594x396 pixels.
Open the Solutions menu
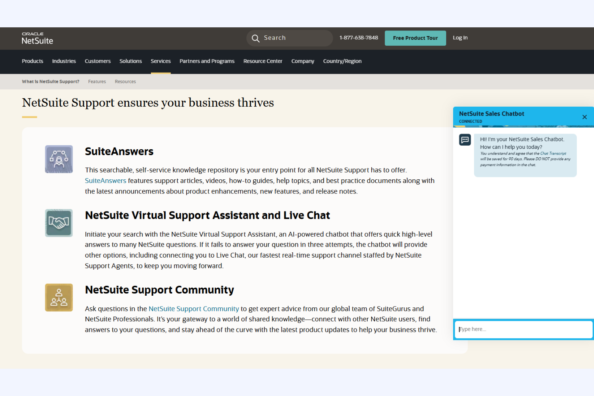pos(130,61)
